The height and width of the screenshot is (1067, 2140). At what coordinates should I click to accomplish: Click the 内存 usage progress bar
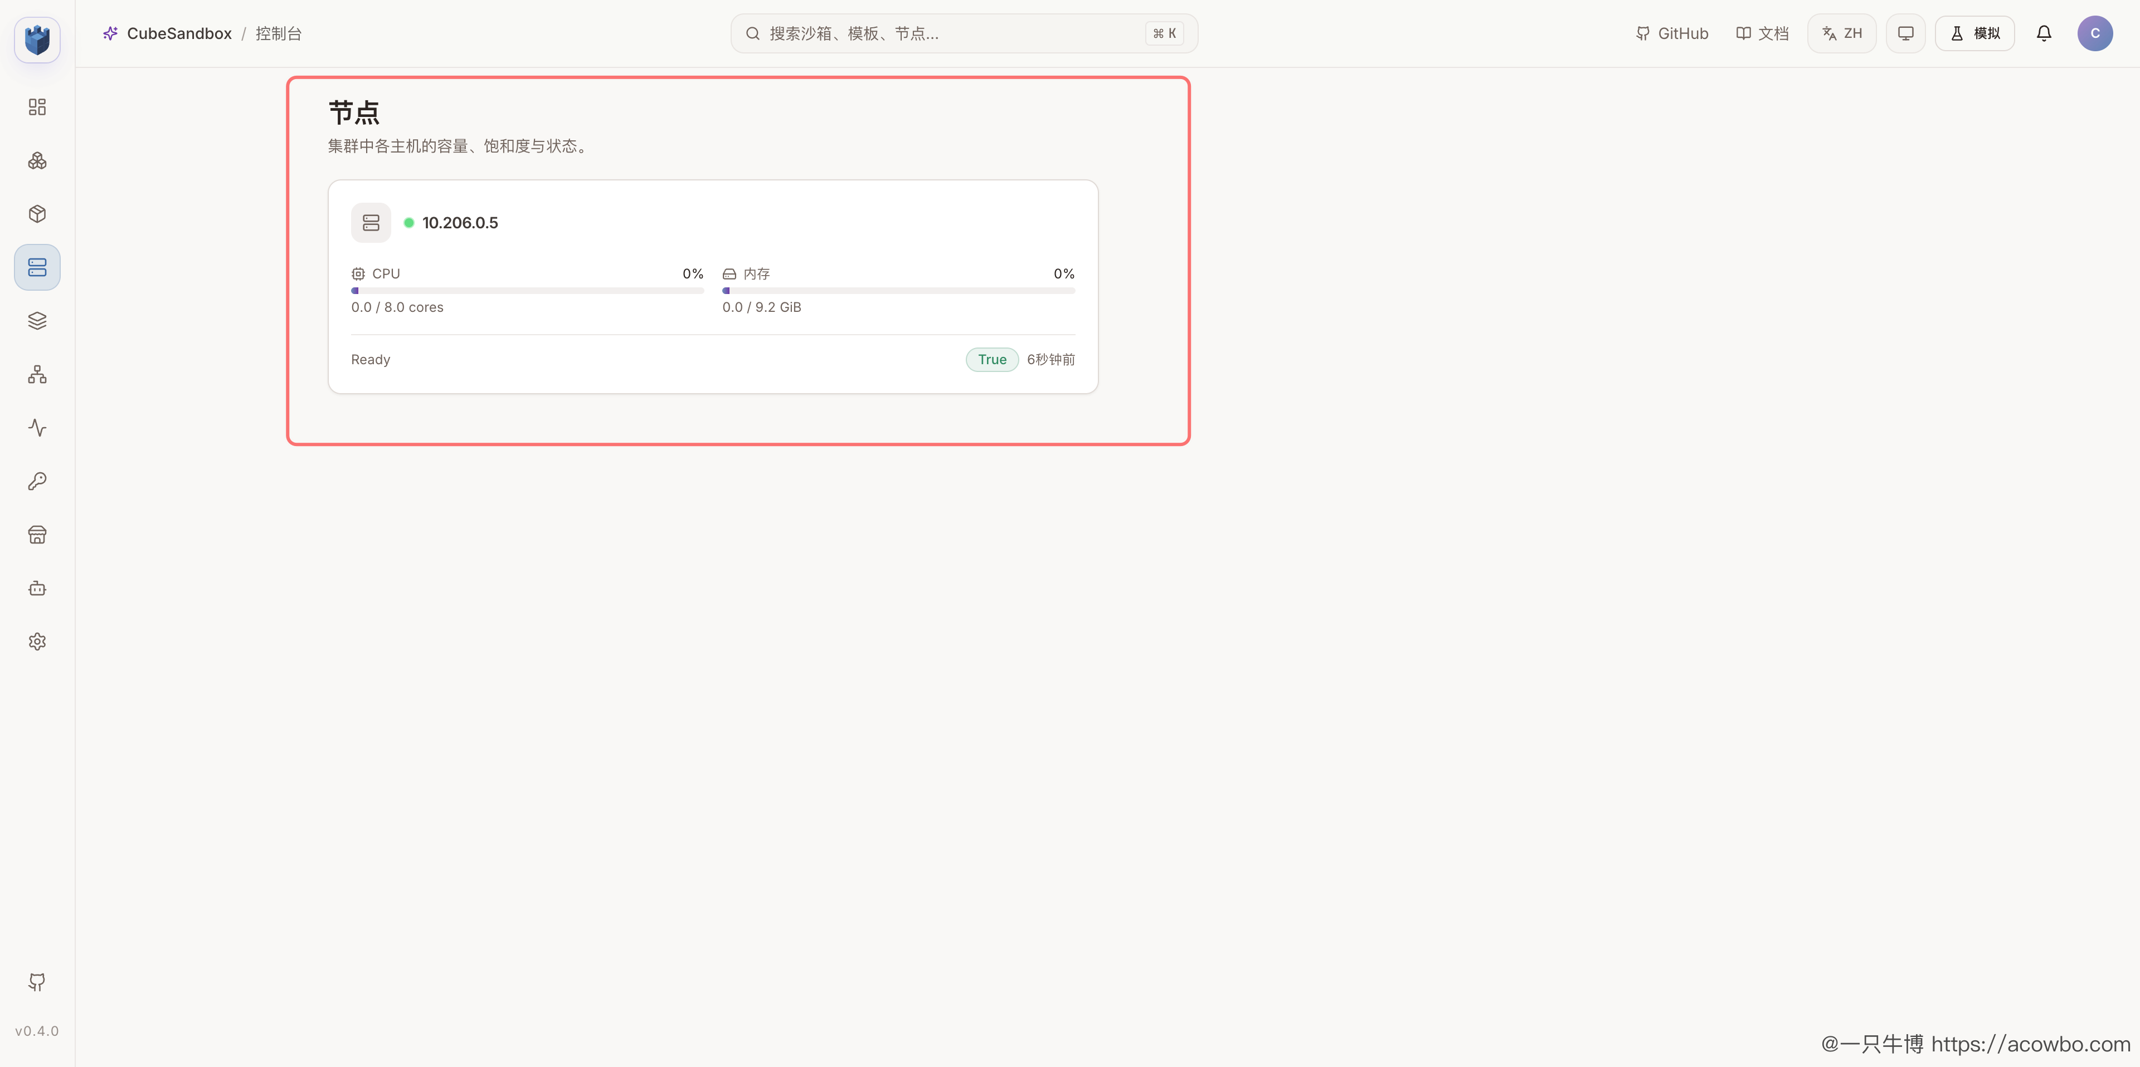click(x=899, y=291)
